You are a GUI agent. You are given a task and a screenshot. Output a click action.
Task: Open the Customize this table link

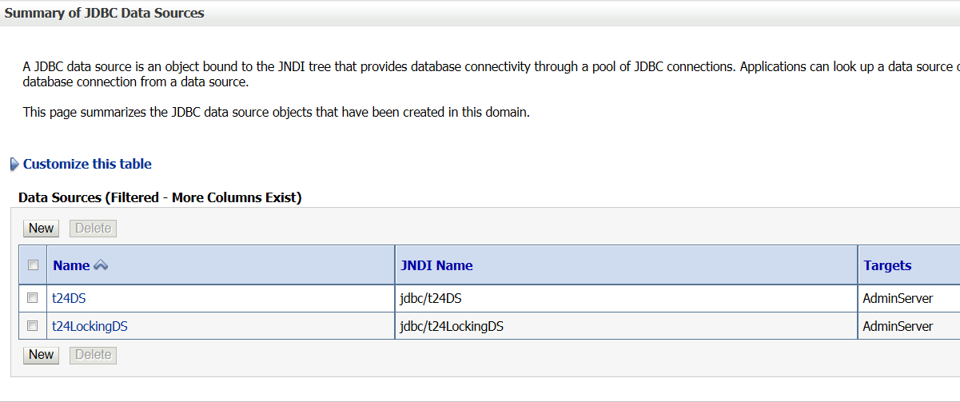pos(87,164)
